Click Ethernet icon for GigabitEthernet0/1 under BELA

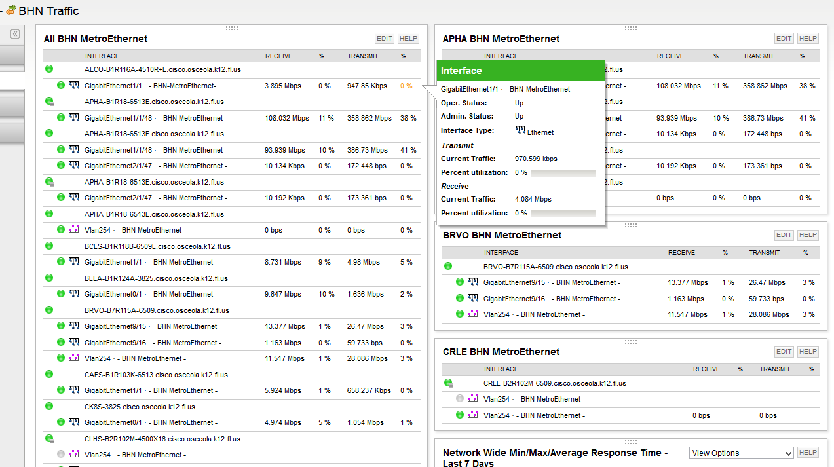[74, 294]
